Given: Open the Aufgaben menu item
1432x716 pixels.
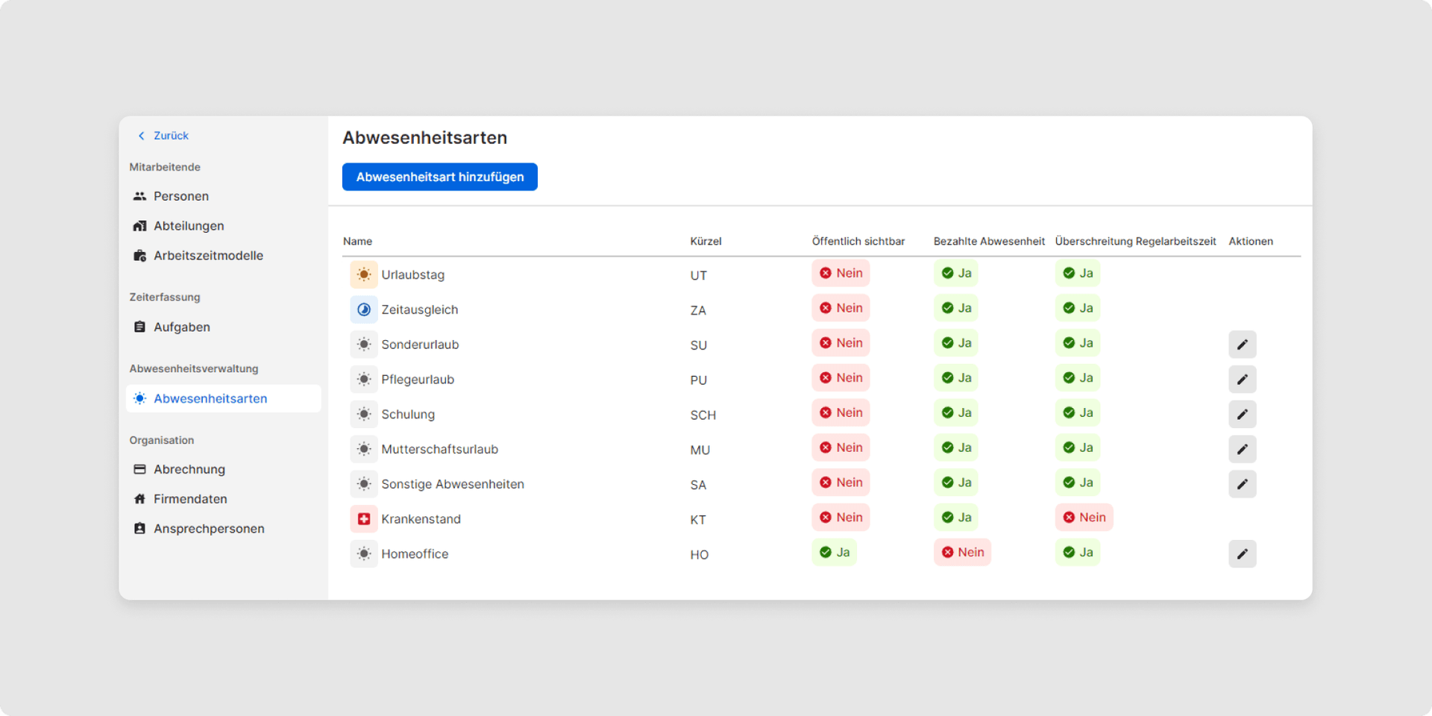Looking at the screenshot, I should pos(181,327).
